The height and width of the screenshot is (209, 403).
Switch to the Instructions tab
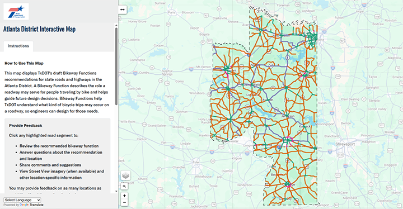(x=18, y=46)
